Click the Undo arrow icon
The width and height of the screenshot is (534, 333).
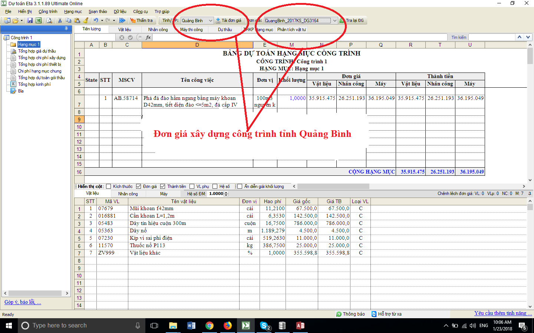point(96,21)
